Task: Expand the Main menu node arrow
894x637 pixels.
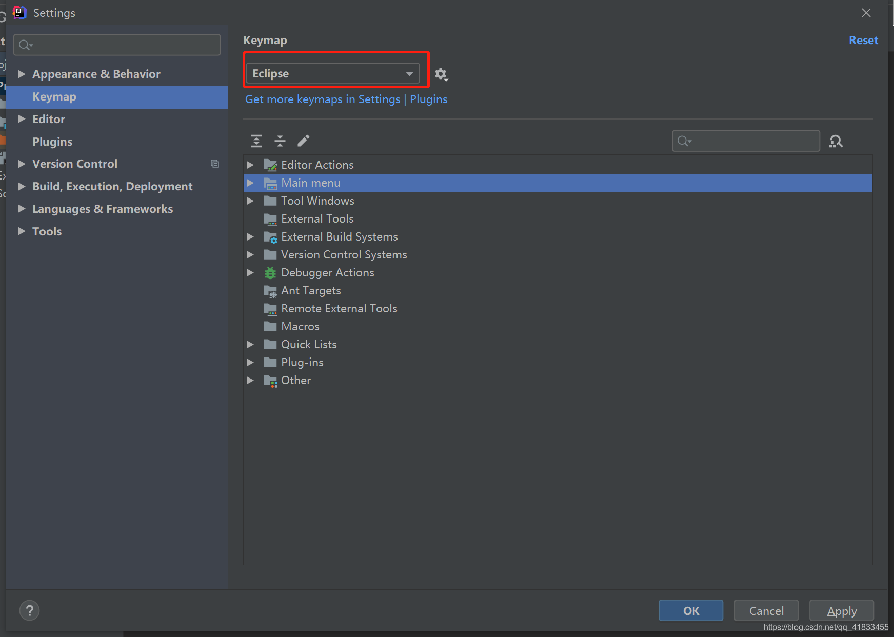Action: 250,183
